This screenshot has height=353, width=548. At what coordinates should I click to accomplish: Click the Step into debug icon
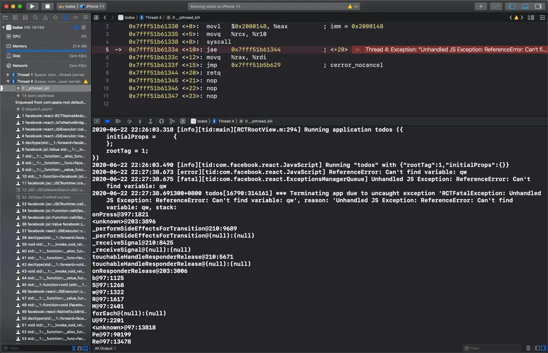coord(140,121)
